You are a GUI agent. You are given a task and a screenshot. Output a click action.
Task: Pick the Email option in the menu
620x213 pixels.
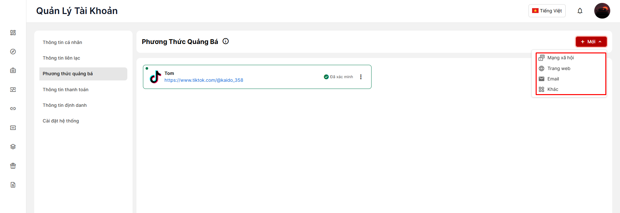553,79
